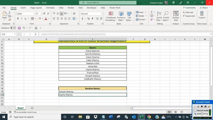Open Format as Table gallery

coord(121,16)
